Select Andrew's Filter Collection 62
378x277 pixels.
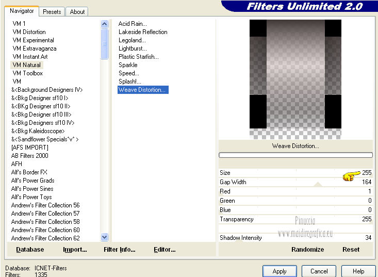(x=45, y=238)
